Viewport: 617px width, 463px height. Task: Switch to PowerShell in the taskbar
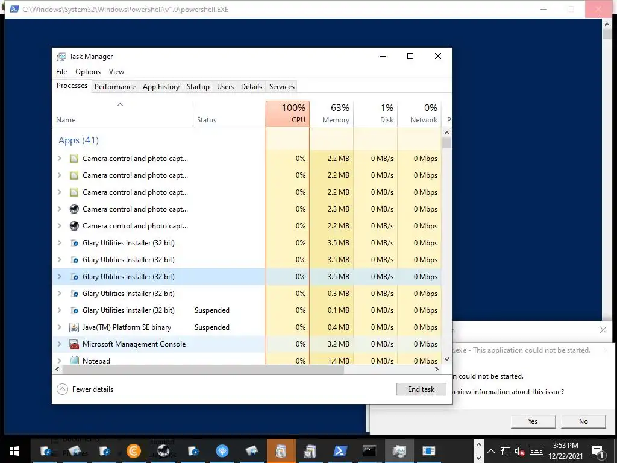coord(340,451)
